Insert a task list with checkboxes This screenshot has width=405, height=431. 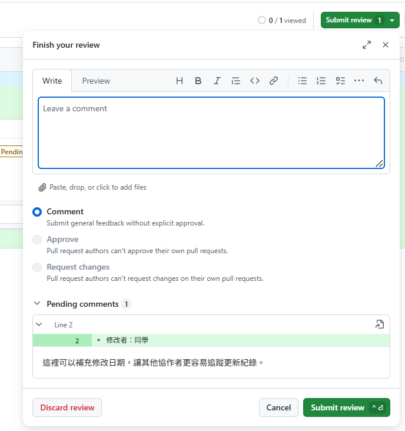340,81
